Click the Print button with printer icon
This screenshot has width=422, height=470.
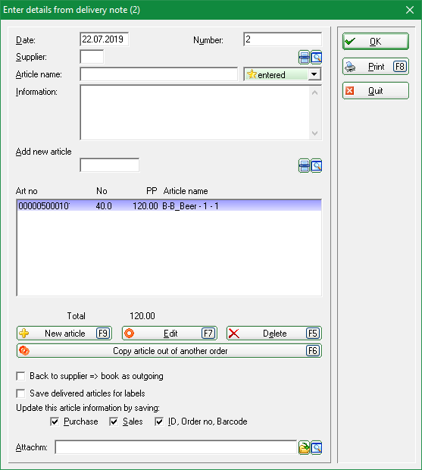tap(376, 67)
